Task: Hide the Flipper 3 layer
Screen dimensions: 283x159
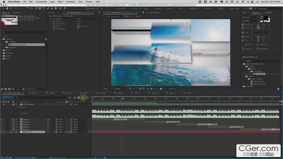Action: click(2, 125)
